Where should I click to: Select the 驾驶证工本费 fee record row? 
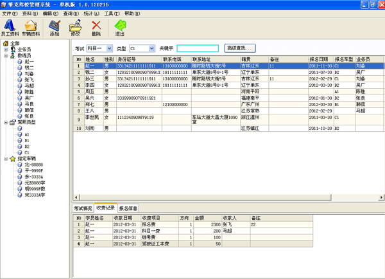pyautogui.click(x=193, y=244)
